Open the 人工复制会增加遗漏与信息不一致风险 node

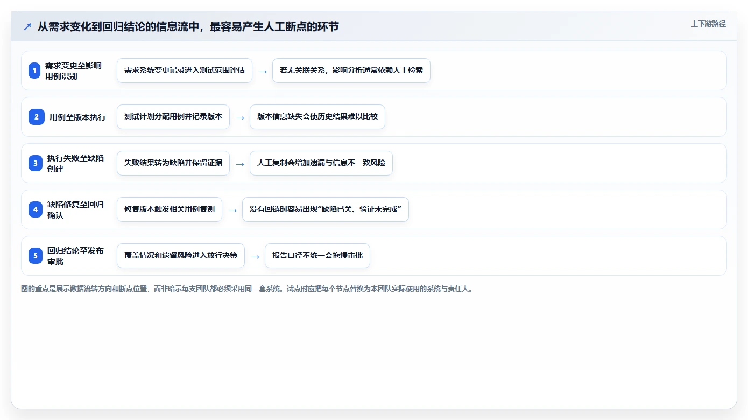pyautogui.click(x=321, y=163)
